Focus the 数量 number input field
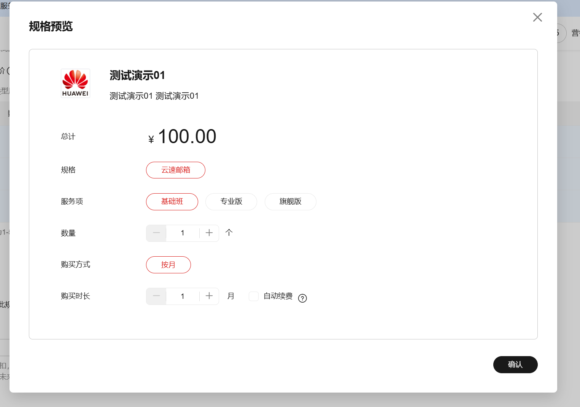Image resolution: width=580 pixels, height=407 pixels. pyautogui.click(x=183, y=233)
